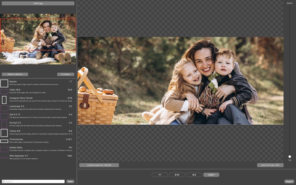Click the 21641.jpg file name button

point(38,3)
